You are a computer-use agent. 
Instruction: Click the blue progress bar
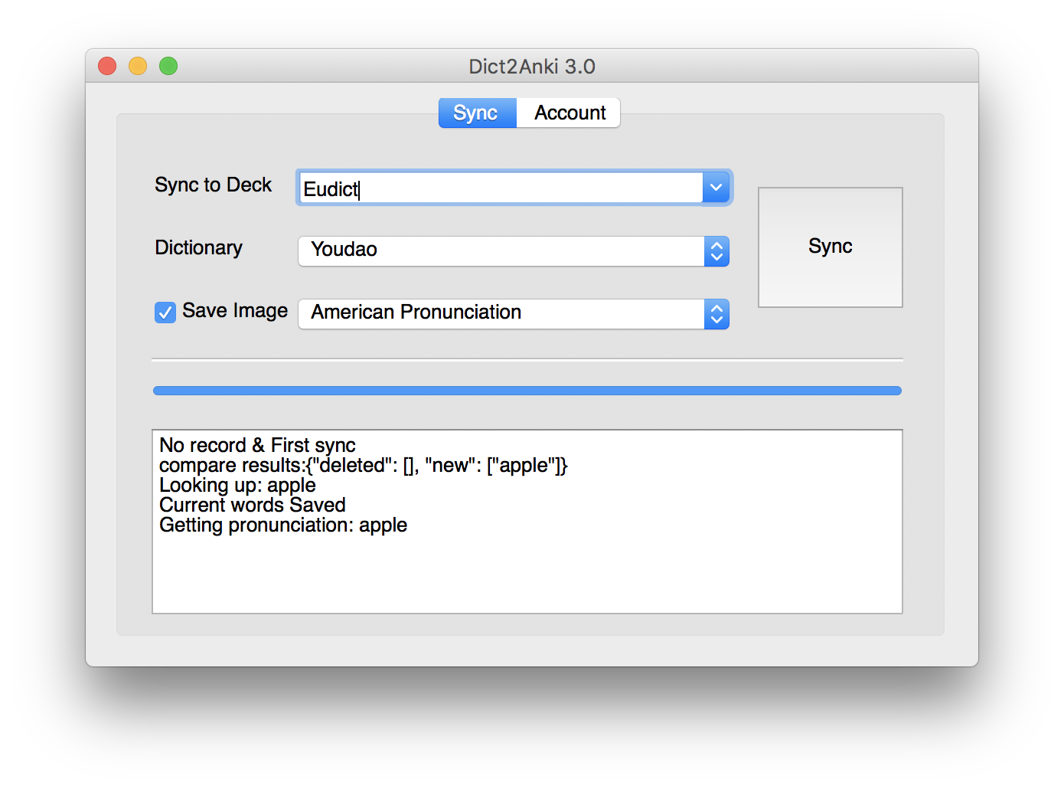click(527, 390)
